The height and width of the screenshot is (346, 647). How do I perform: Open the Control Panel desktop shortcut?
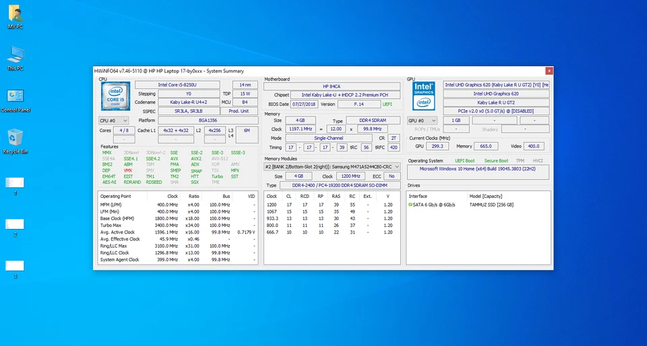[16, 101]
